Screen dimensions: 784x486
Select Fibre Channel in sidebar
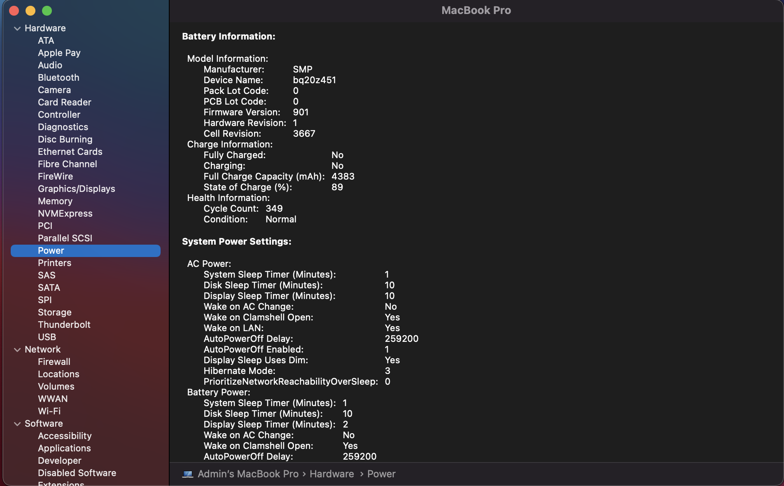pyautogui.click(x=68, y=164)
